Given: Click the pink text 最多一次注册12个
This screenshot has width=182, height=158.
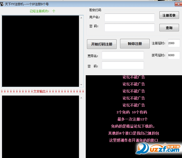Looking at the screenshot, I should coord(133,119).
